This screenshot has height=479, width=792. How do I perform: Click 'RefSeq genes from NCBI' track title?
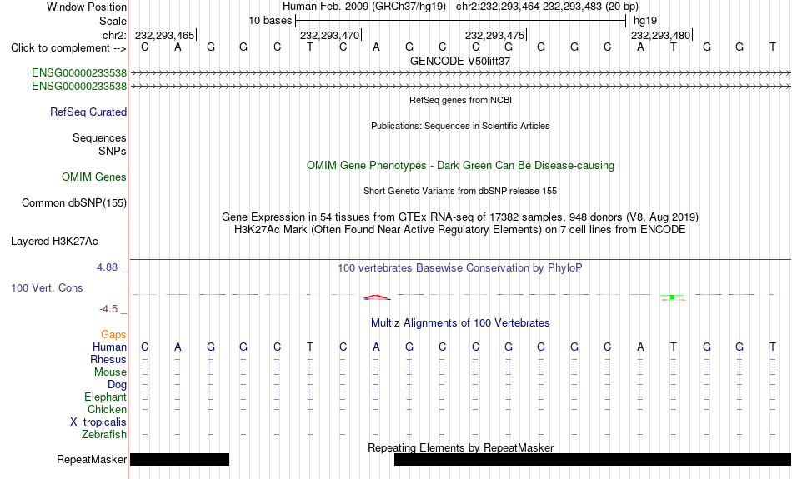point(460,100)
